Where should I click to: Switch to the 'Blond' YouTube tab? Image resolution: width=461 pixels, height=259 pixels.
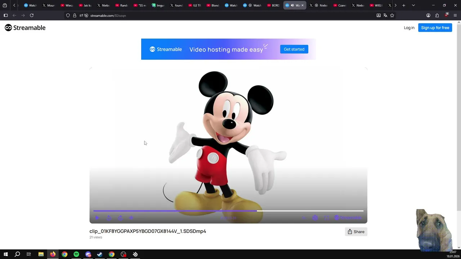tap(212, 5)
